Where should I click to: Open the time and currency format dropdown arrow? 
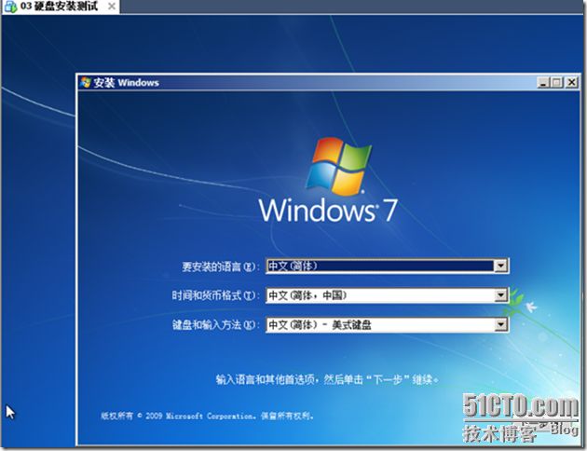pyautogui.click(x=500, y=295)
